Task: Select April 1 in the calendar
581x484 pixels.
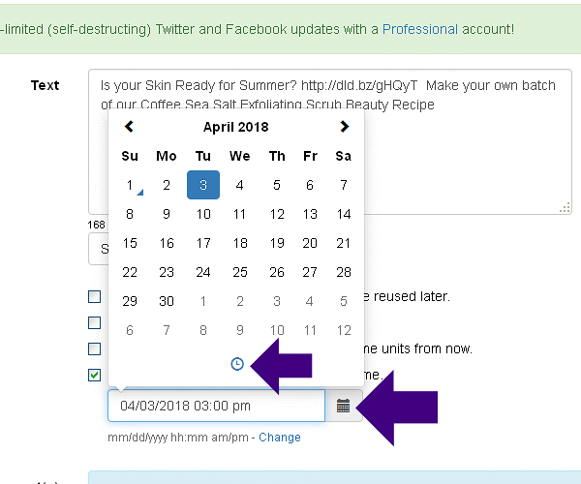Action: [x=130, y=185]
